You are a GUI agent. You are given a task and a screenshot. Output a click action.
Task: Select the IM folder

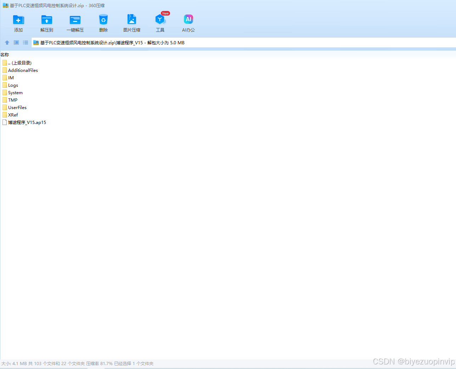8,78
